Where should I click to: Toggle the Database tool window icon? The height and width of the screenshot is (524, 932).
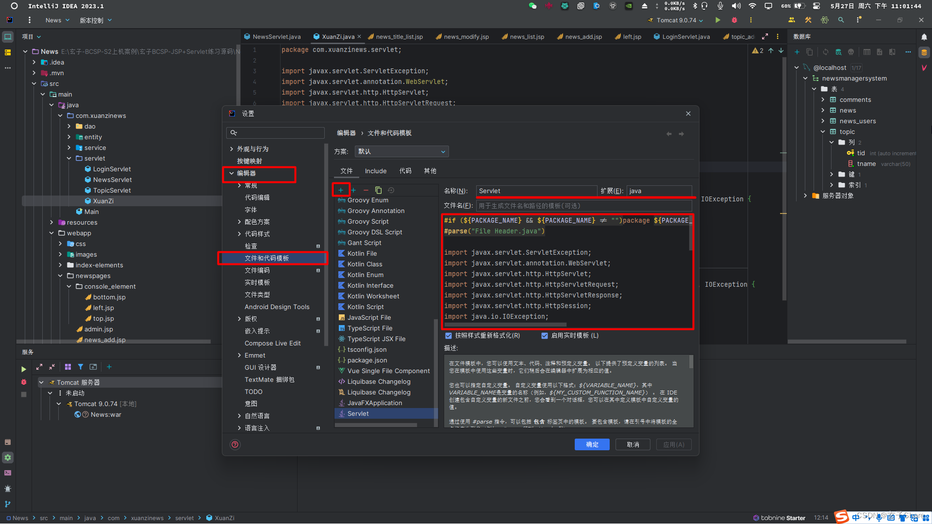point(924,52)
